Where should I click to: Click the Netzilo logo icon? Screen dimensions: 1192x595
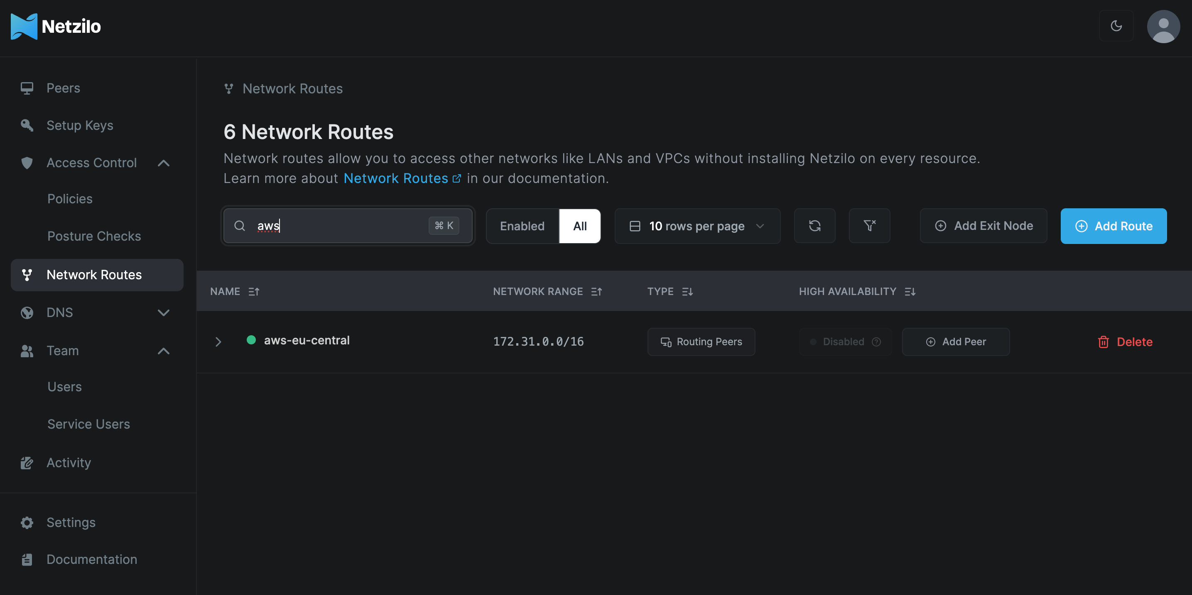coord(24,27)
